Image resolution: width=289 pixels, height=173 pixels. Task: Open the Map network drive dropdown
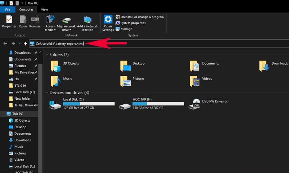tap(66, 23)
